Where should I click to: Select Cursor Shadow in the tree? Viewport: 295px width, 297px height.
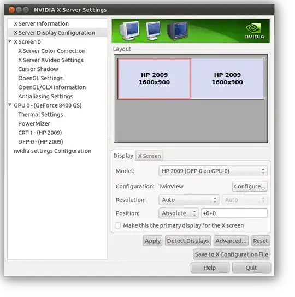pos(38,69)
